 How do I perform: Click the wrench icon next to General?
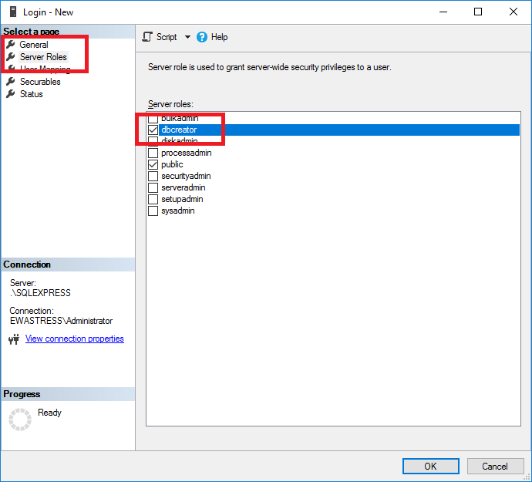point(11,45)
